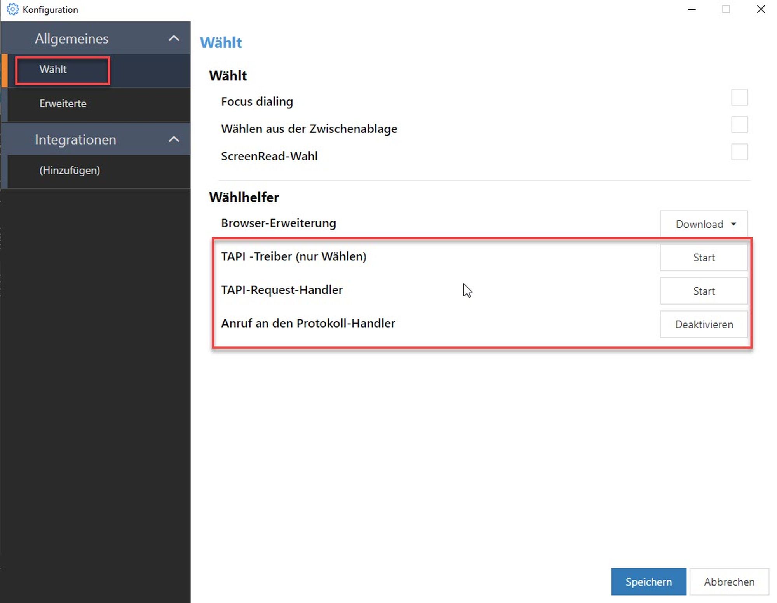This screenshot has height=603, width=777.
Task: Cancel with the Abbrechen button
Action: (729, 582)
